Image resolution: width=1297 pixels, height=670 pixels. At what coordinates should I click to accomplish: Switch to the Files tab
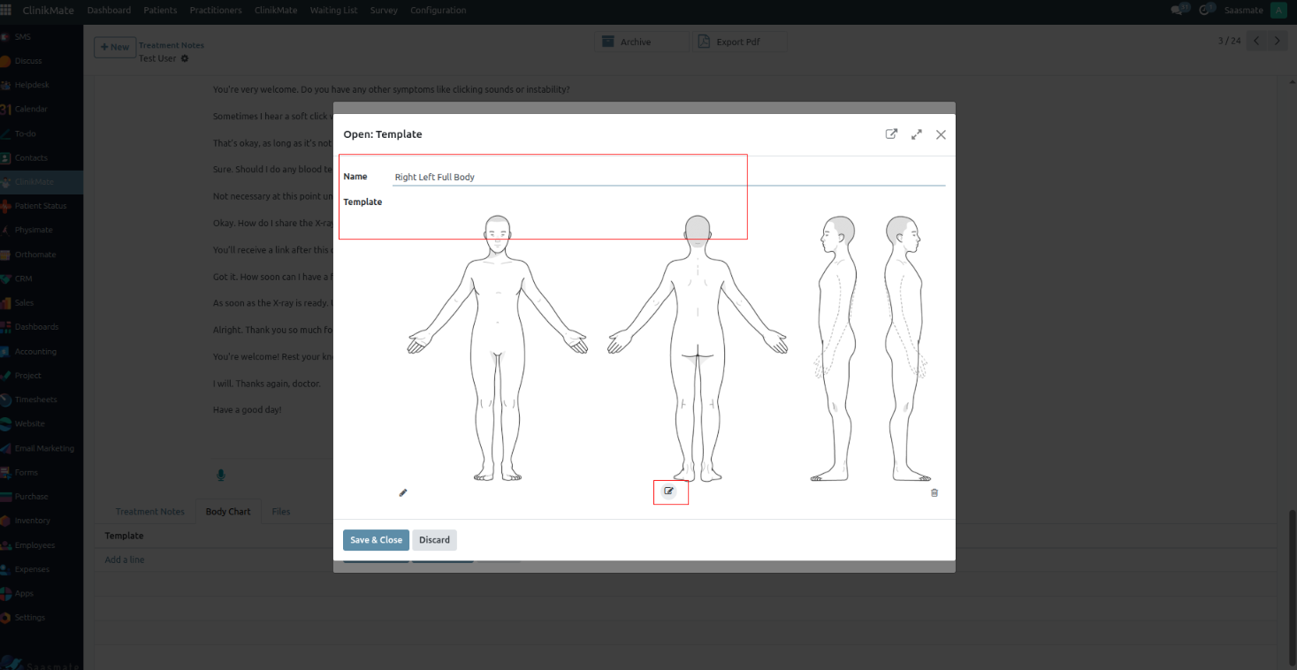(x=281, y=512)
